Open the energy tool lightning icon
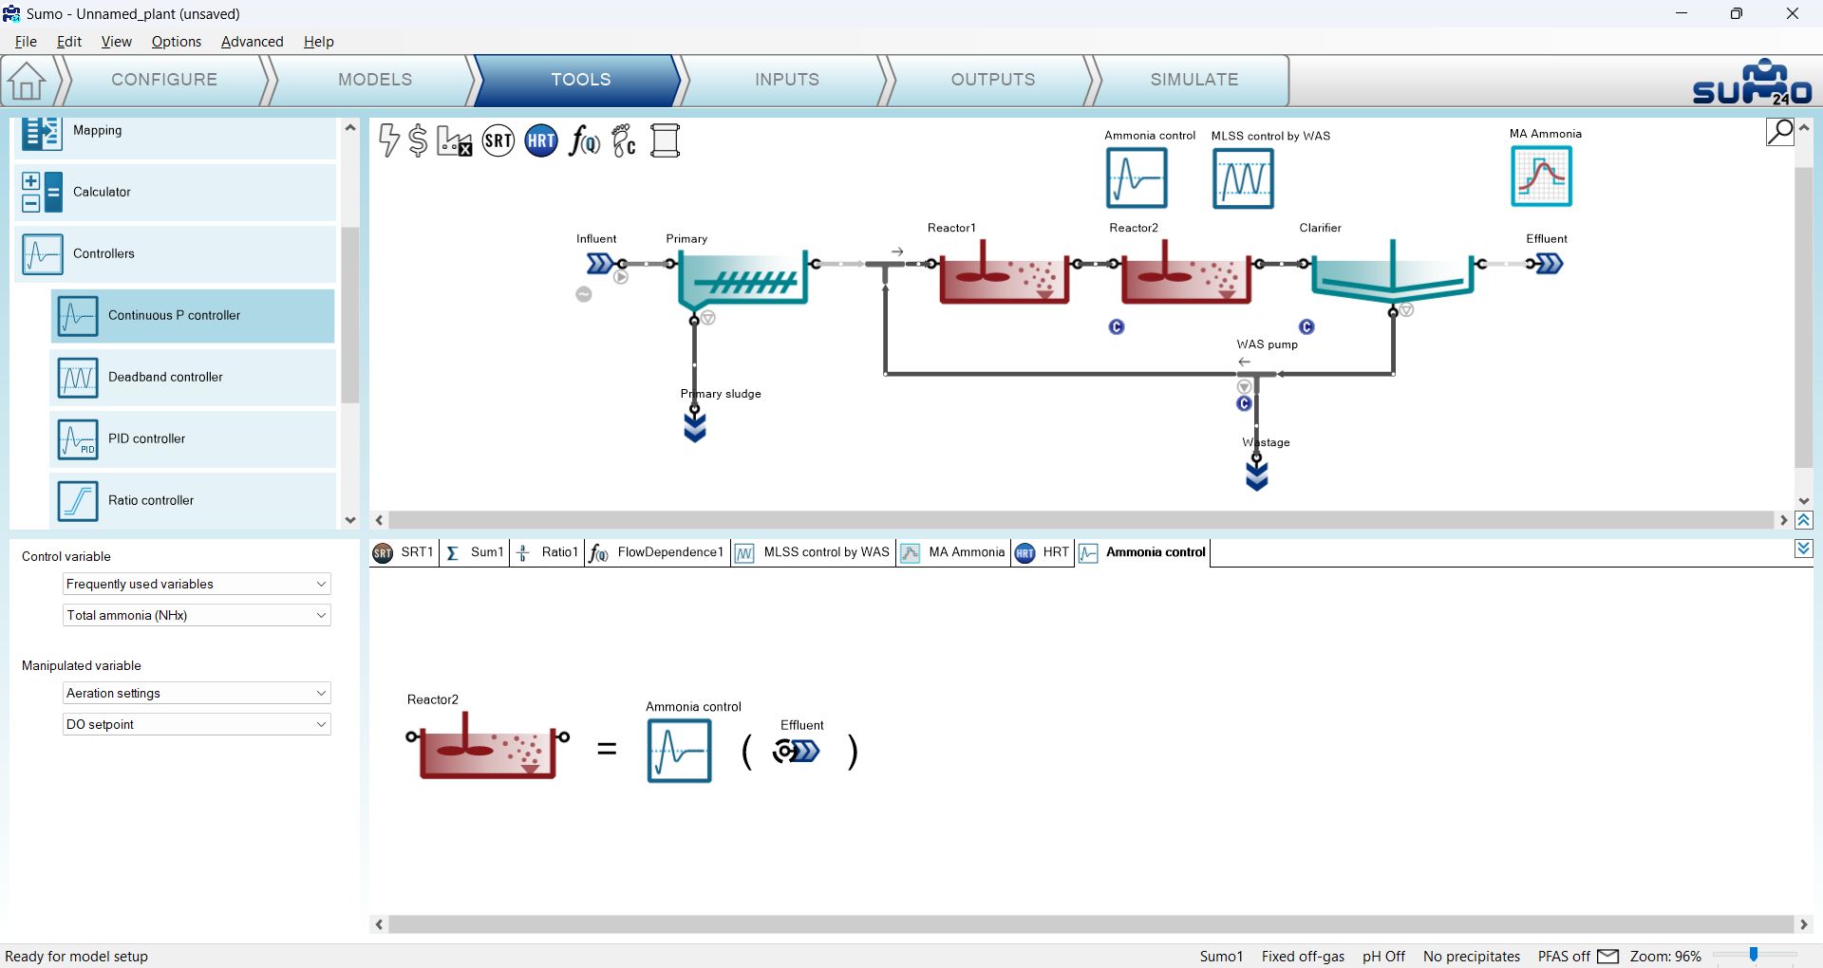This screenshot has width=1823, height=968. pos(388,140)
